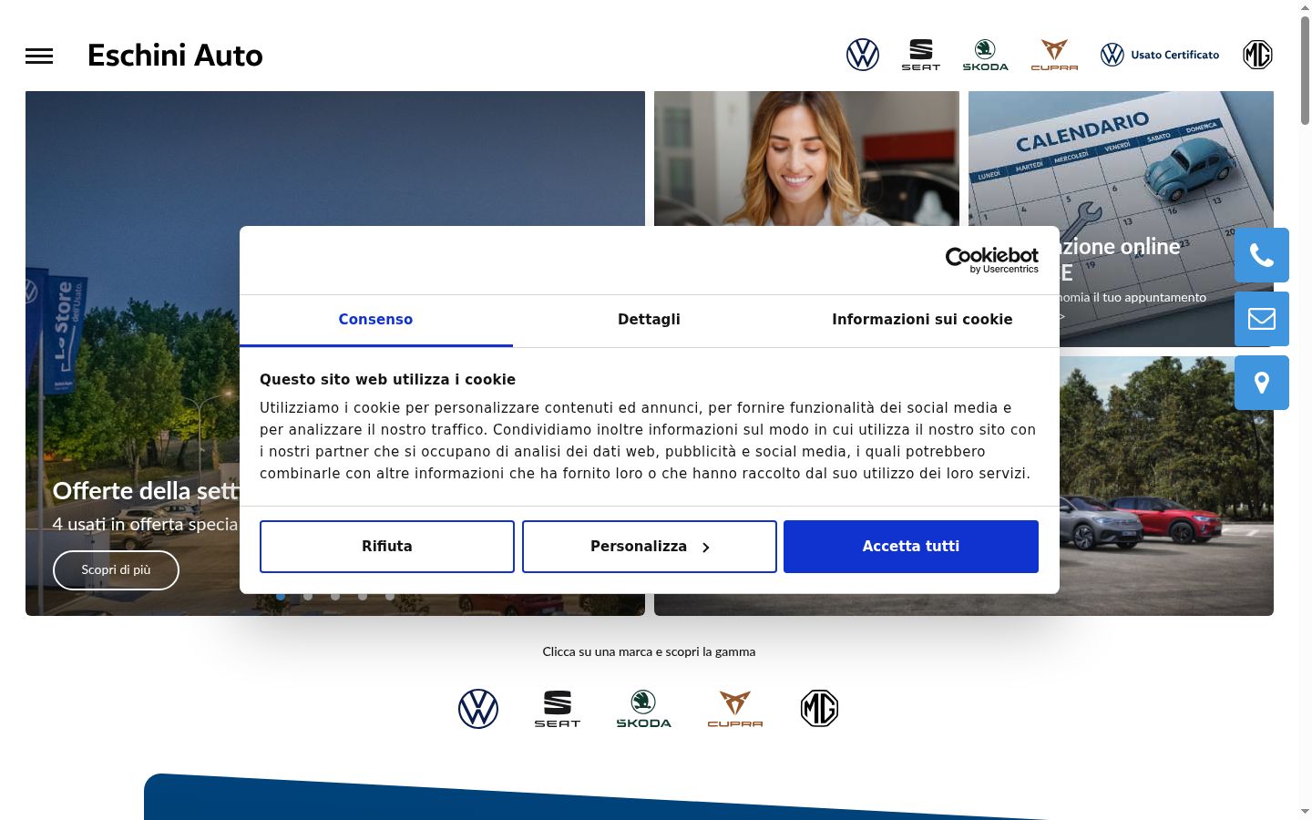1312x820 pixels.
Task: Open the hamburger menu icon
Action: (39, 56)
